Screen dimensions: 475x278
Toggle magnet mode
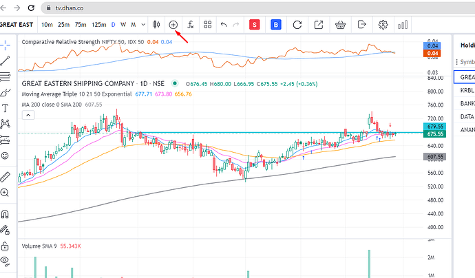click(5, 214)
